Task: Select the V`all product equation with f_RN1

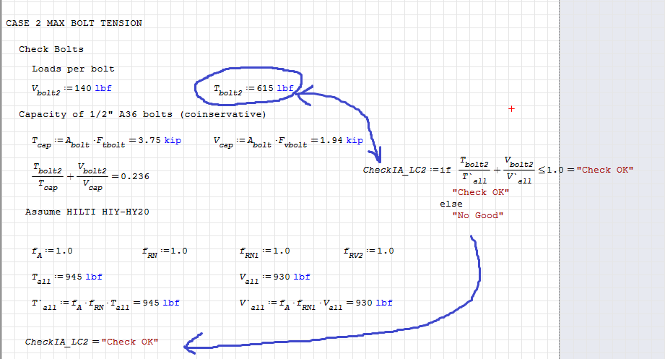Action: click(x=316, y=303)
